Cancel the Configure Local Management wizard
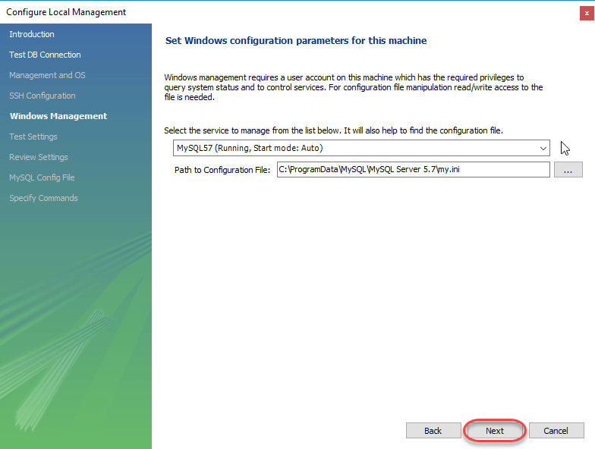Image resolution: width=595 pixels, height=449 pixels. pyautogui.click(x=556, y=431)
